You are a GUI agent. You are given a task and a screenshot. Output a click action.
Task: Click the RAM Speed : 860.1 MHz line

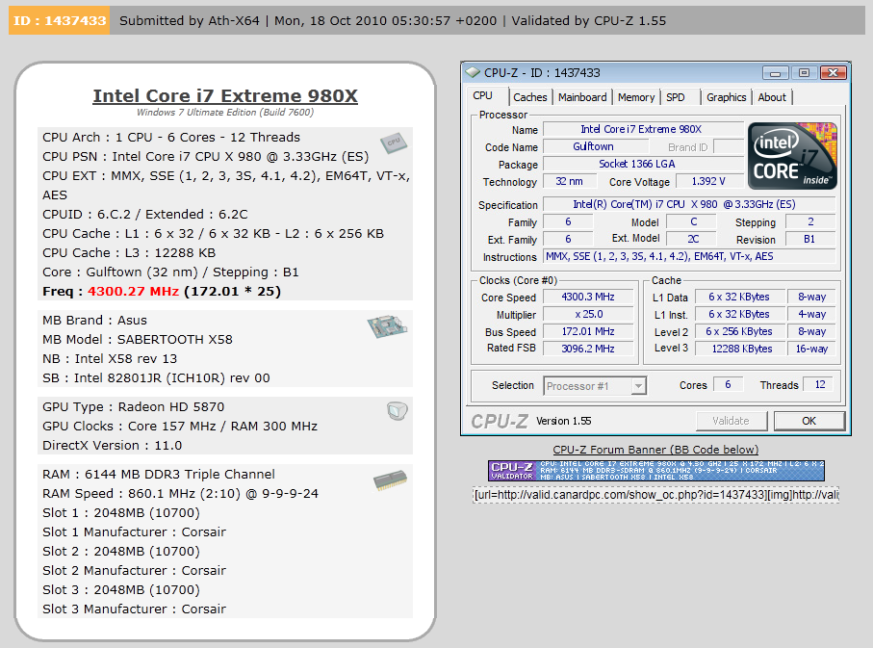[180, 494]
